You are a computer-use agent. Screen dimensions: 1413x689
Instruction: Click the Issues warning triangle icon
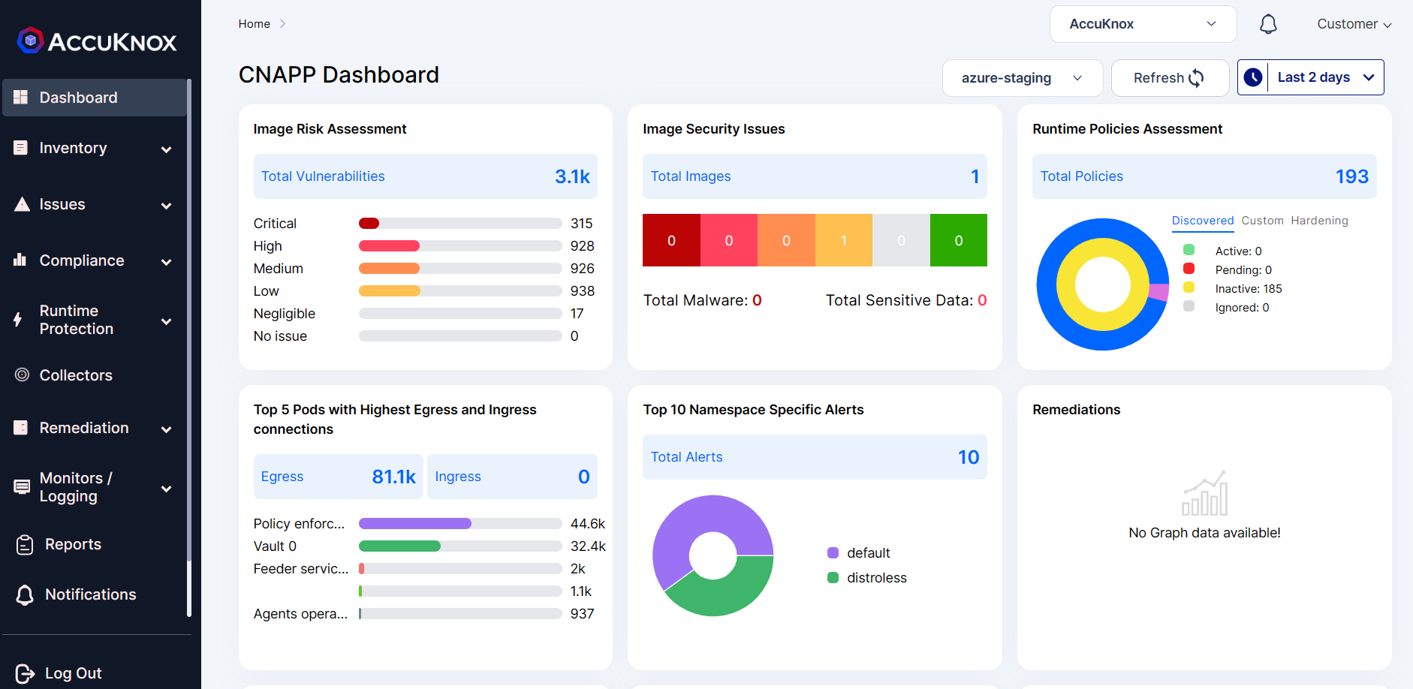pos(22,204)
